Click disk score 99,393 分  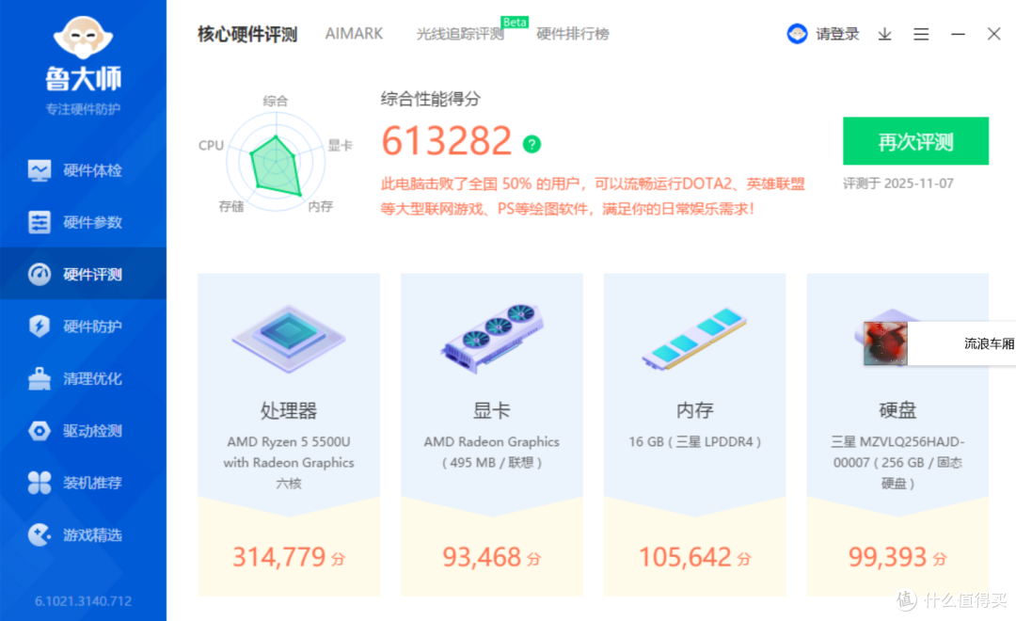click(897, 557)
